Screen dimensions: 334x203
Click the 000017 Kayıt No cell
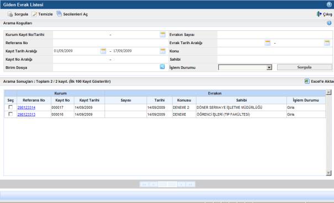(62, 108)
